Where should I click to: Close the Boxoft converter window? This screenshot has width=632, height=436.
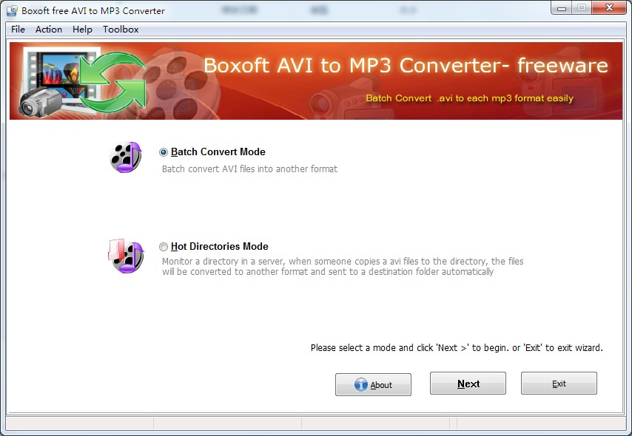tap(609, 7)
